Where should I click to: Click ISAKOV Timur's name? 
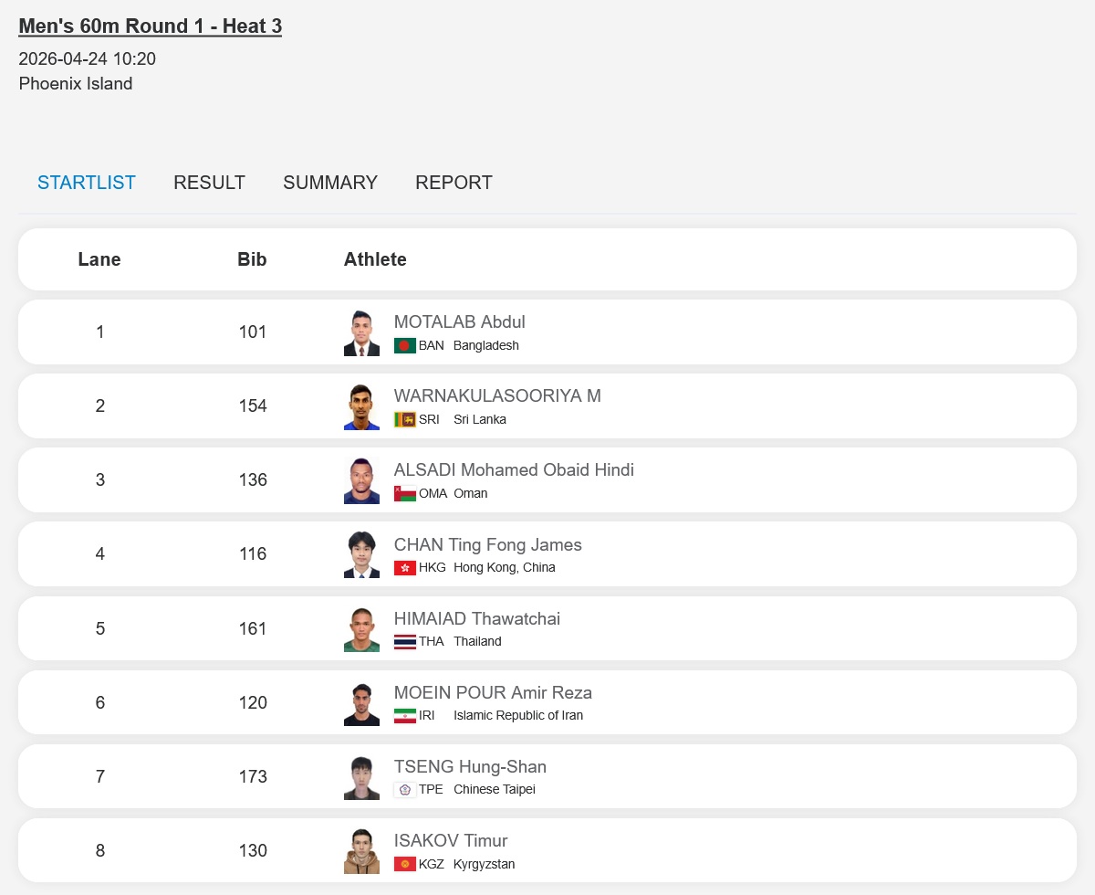[451, 841]
